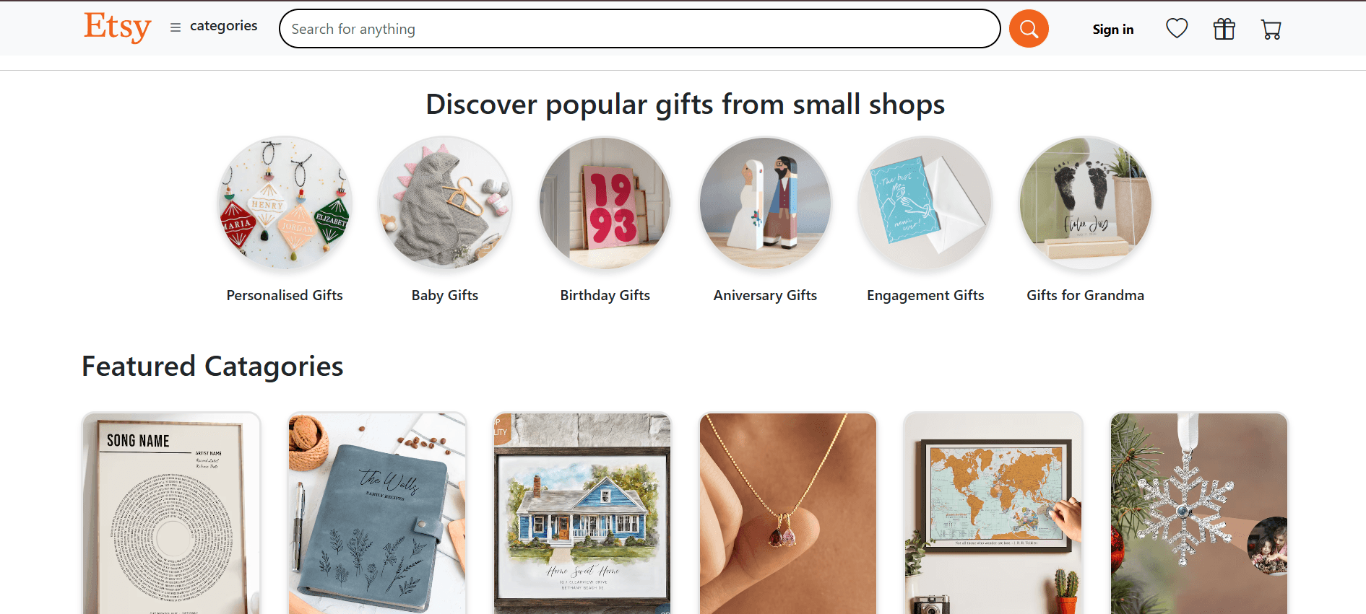Open the Gifts for Grandma footprints image

pyautogui.click(x=1086, y=203)
